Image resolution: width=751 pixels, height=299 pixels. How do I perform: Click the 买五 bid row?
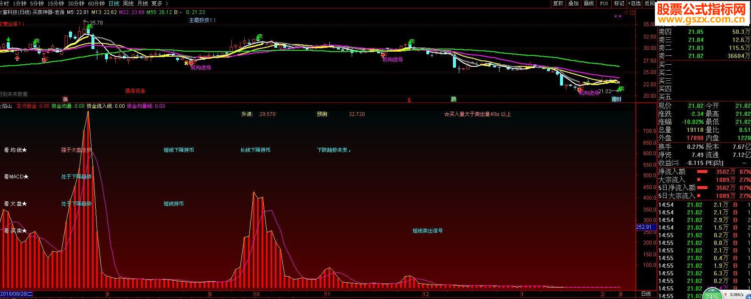coord(704,97)
